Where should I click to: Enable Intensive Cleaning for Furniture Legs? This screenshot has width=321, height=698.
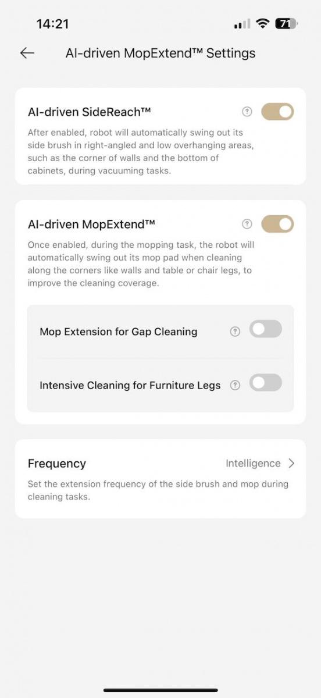266,382
